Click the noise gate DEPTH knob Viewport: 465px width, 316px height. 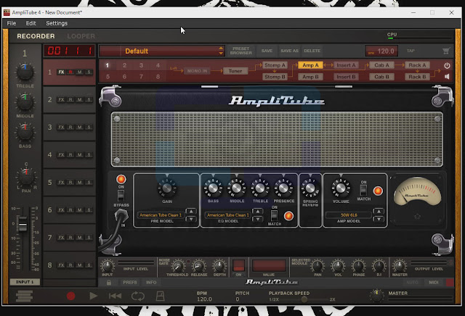(219, 266)
